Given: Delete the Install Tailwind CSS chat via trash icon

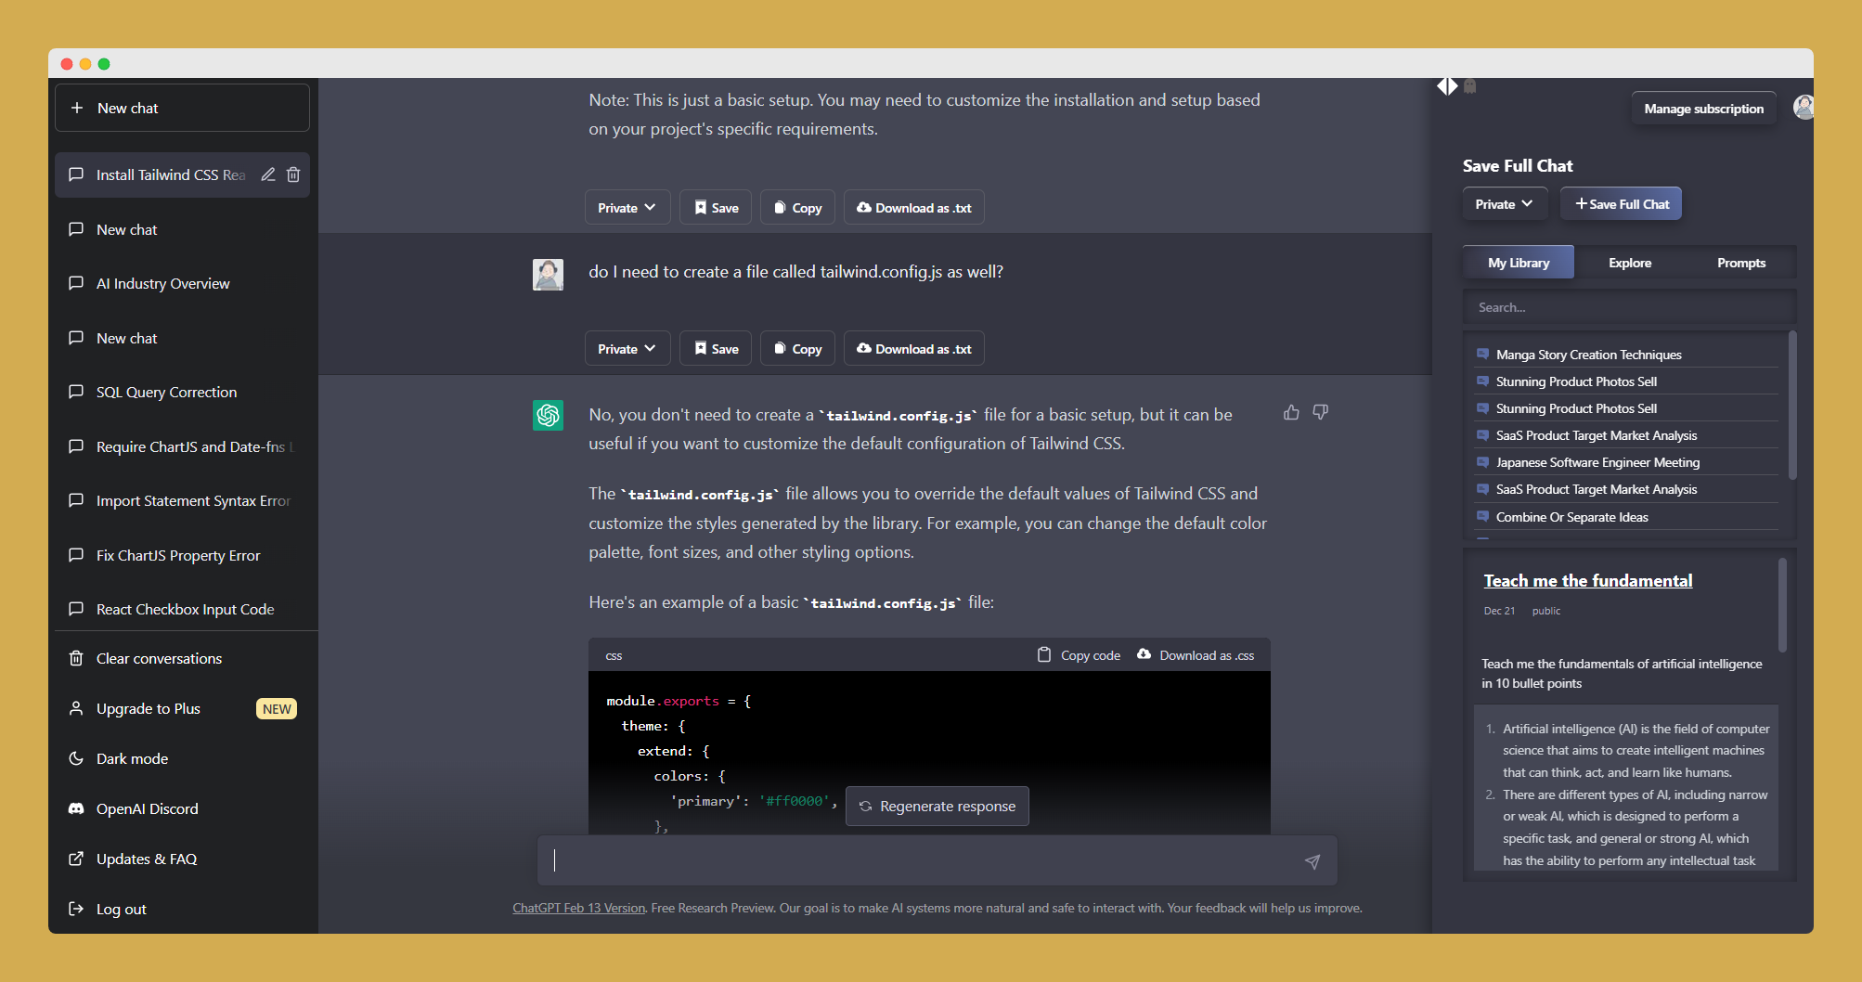Looking at the screenshot, I should point(293,174).
